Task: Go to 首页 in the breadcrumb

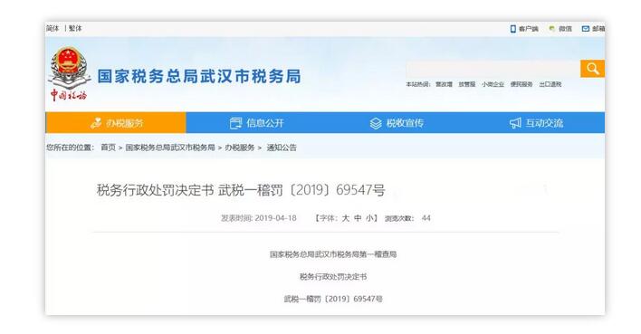Action: tap(109, 148)
